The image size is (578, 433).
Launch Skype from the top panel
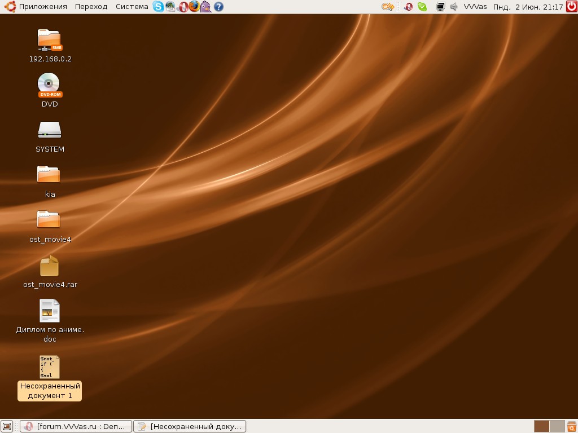coord(158,7)
